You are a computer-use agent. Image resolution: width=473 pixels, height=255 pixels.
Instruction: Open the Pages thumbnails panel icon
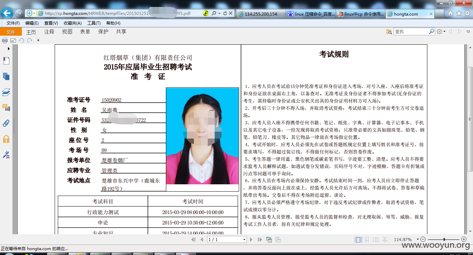6,77
